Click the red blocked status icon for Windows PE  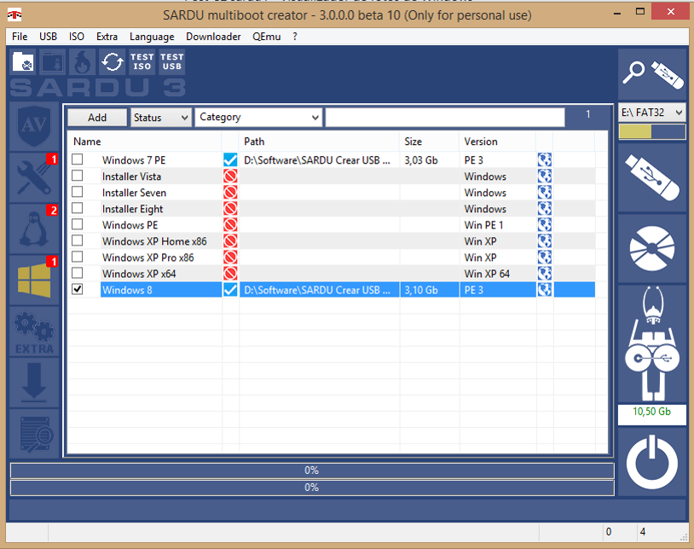click(230, 225)
